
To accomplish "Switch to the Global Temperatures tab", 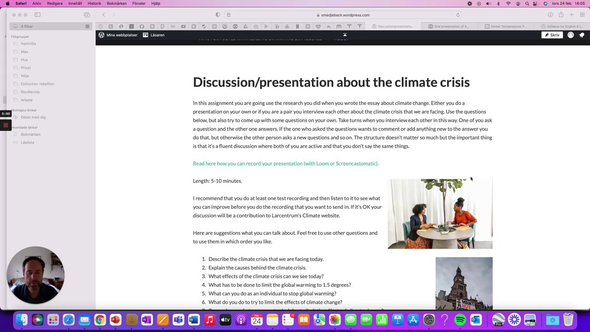I will point(506,26).
